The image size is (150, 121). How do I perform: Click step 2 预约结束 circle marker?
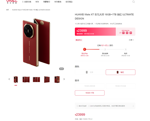point(105,49)
